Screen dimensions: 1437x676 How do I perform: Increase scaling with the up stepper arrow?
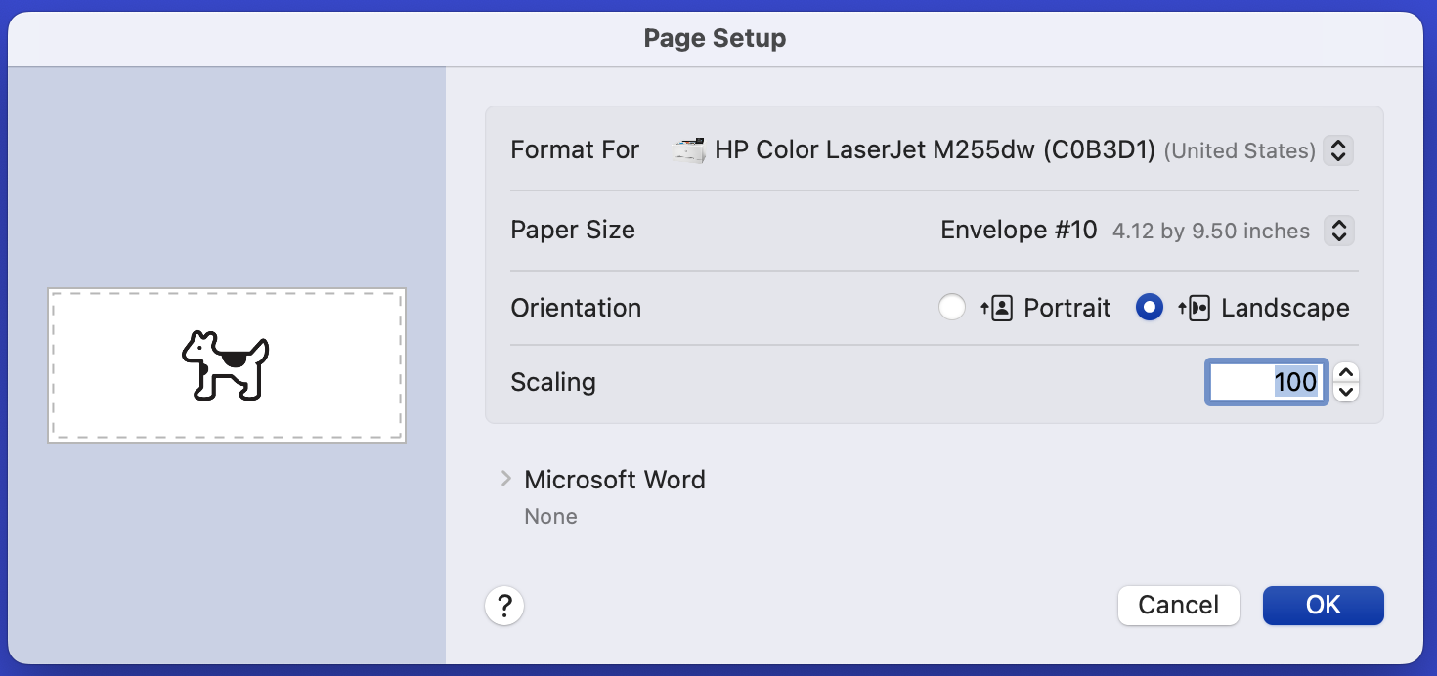coord(1346,372)
